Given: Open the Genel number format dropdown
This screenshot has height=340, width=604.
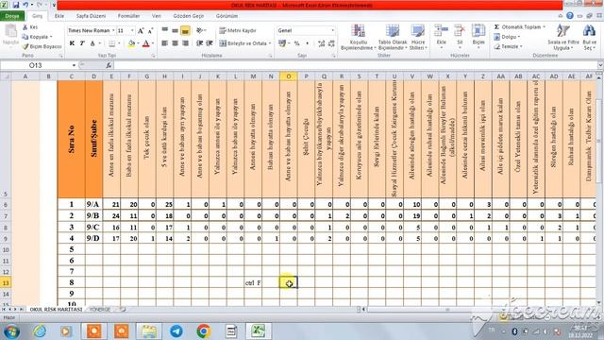Looking at the screenshot, I should click(332, 30).
